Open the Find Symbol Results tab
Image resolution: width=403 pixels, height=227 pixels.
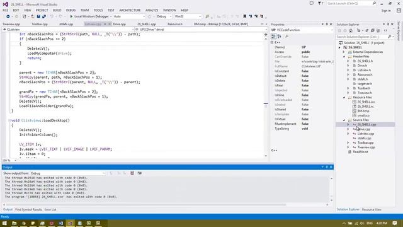click(x=28, y=209)
